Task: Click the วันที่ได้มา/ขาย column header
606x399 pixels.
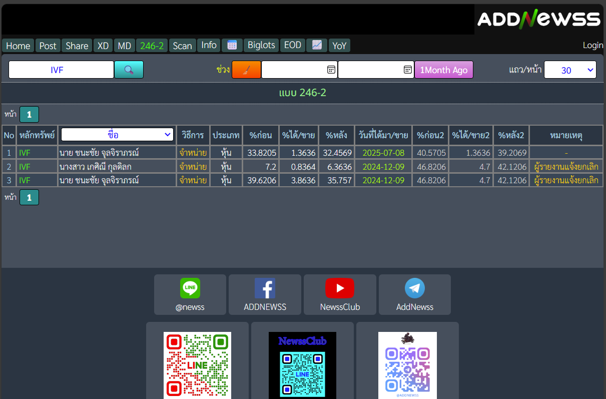Action: [383, 135]
